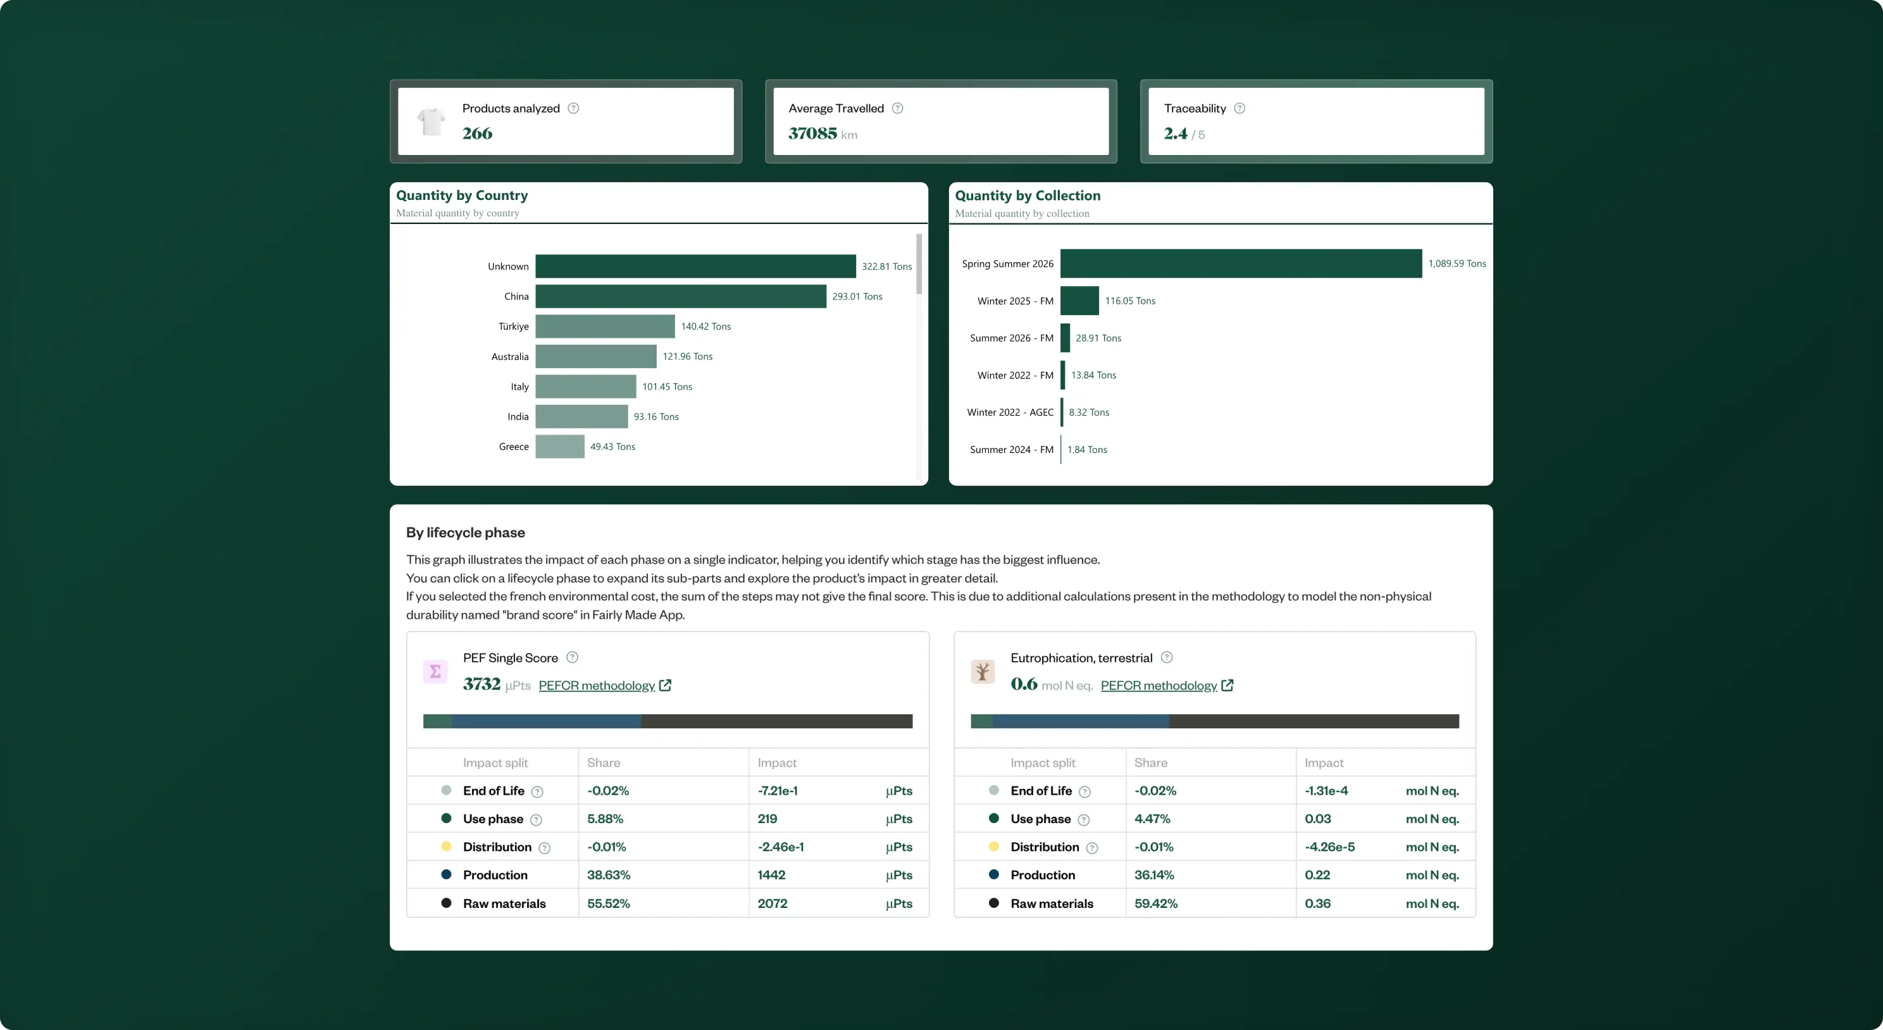Click the Winter 2022 - AGEC axis label
Screen dimensions: 1883x1030
tap(1010, 413)
